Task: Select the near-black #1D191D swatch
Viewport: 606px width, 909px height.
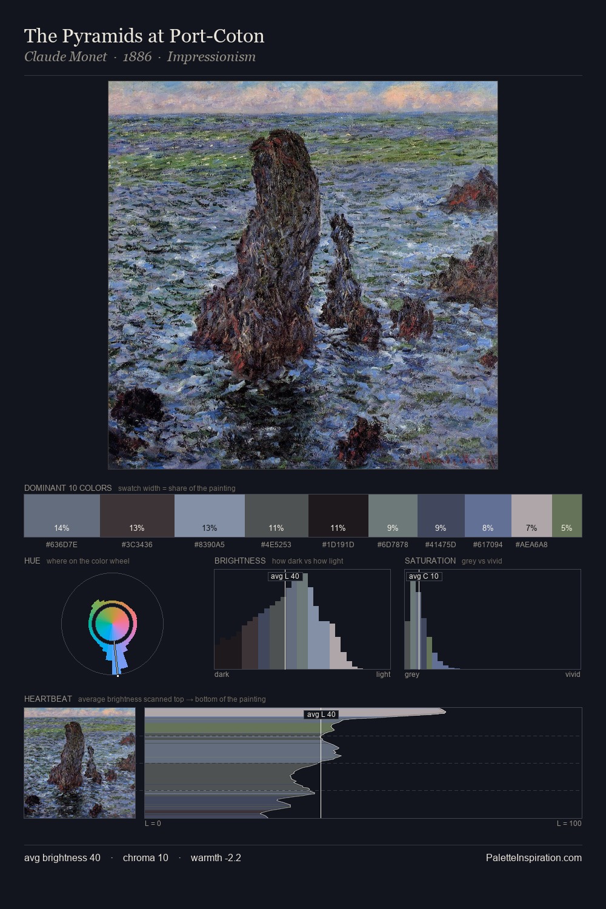Action: 338,516
